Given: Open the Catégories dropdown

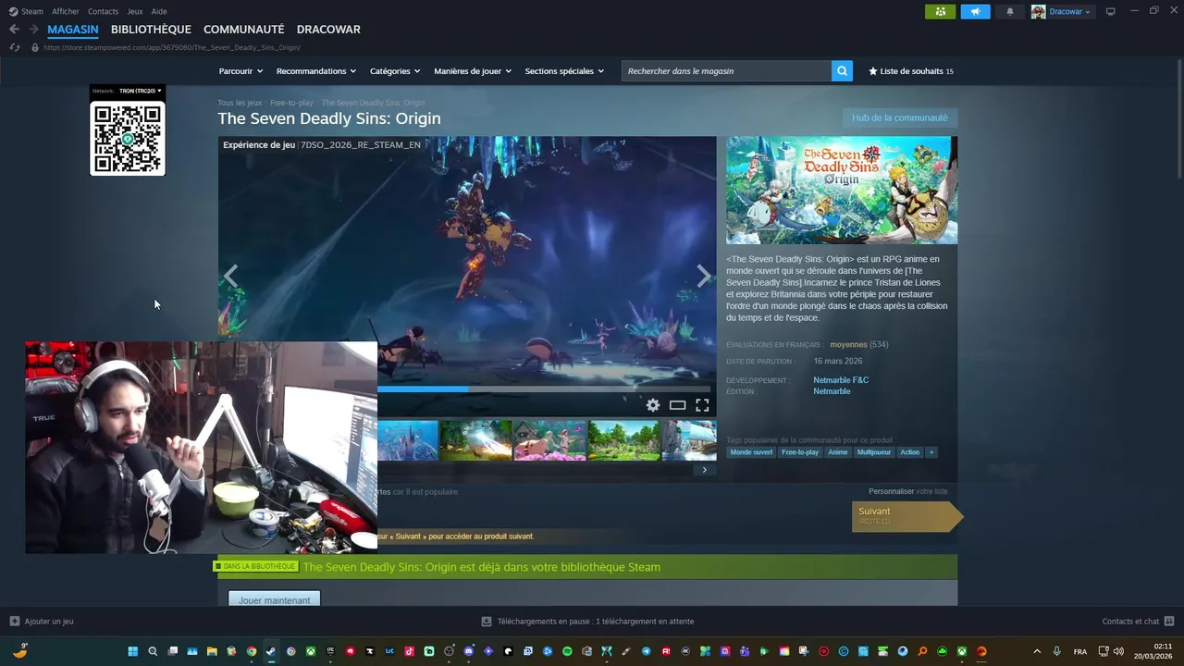Looking at the screenshot, I should [395, 71].
